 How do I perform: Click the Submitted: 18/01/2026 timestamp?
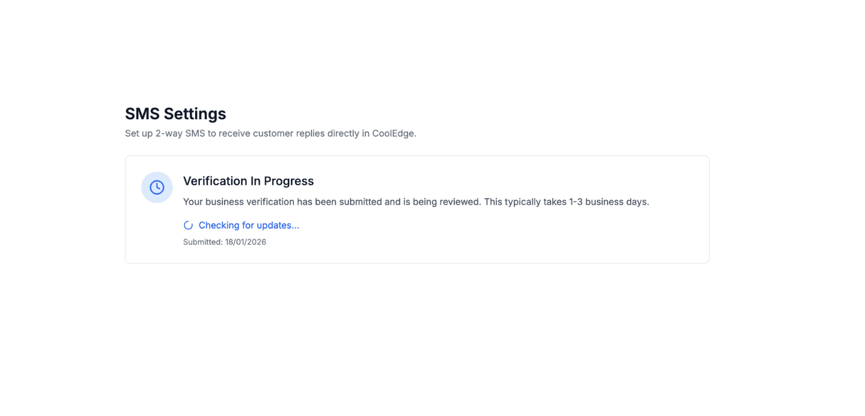[224, 242]
